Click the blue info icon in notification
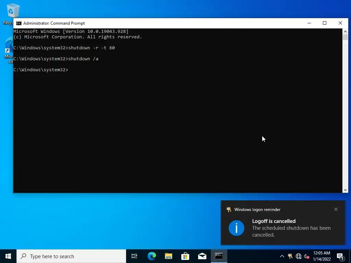Screen dimensions: 351x263 (x=237, y=228)
